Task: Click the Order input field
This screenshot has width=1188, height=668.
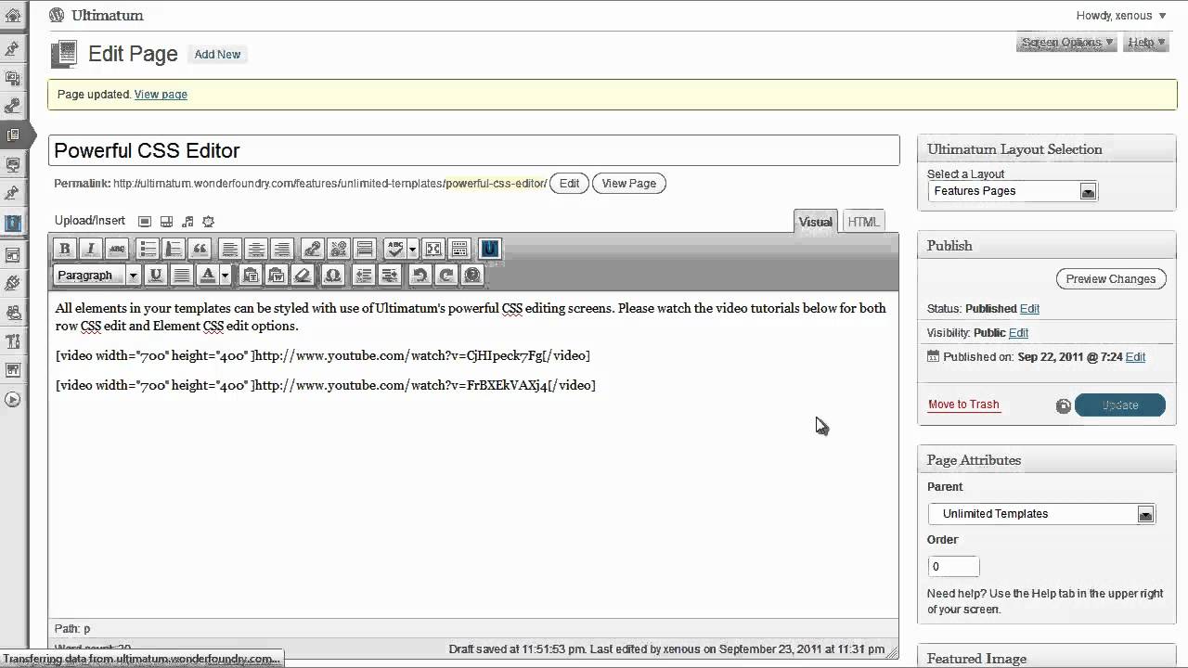Action: (x=953, y=567)
